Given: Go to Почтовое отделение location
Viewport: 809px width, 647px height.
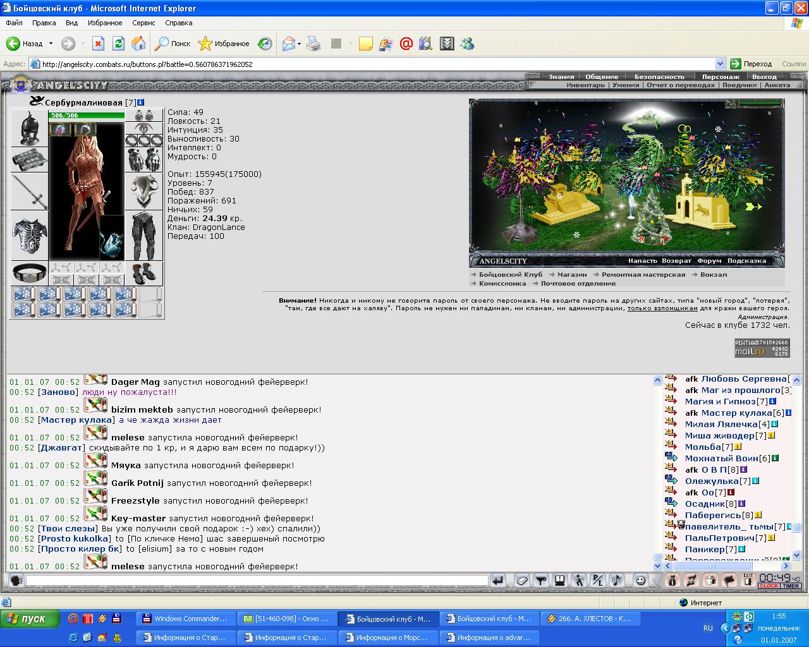Looking at the screenshot, I should point(578,284).
